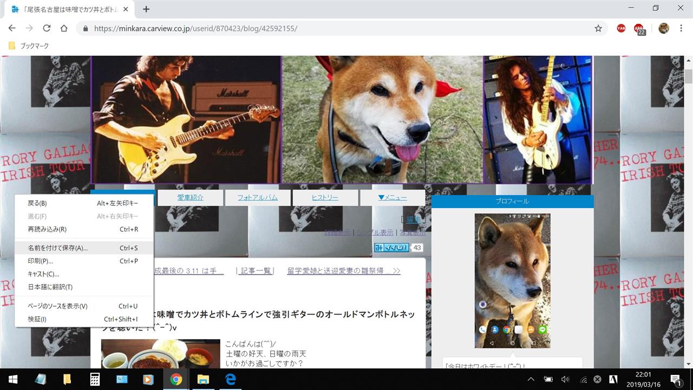Open the ブックマーク bookmarks folder
This screenshot has width=693, height=390.
29,45
